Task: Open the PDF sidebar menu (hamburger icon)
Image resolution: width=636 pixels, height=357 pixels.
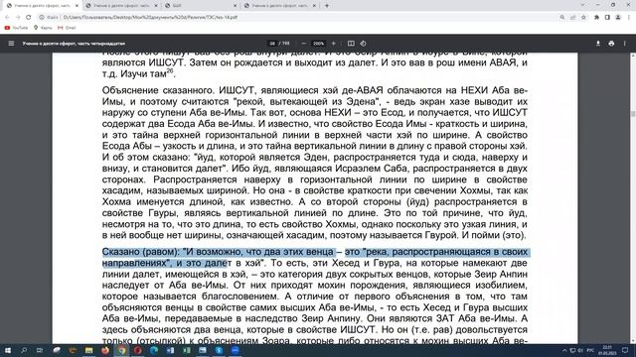Action: (11, 44)
